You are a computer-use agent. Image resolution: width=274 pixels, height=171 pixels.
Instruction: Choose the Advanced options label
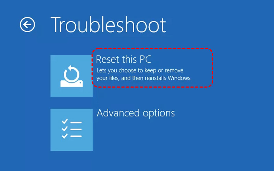[136, 113]
